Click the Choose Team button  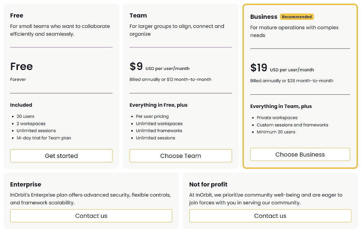coord(180,156)
